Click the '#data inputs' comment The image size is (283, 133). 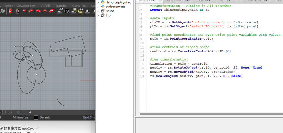tap(162, 18)
